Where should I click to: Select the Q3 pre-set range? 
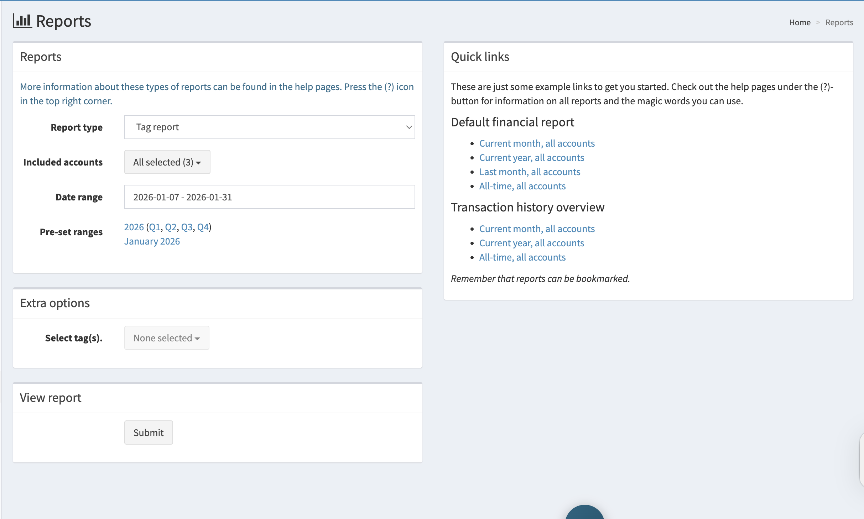187,227
